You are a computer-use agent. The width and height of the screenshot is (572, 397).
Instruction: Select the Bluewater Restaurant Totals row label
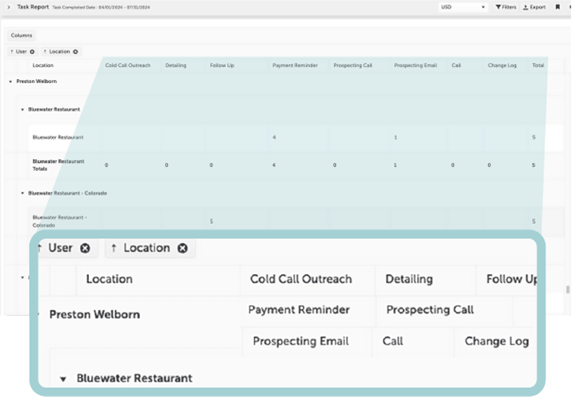point(59,165)
